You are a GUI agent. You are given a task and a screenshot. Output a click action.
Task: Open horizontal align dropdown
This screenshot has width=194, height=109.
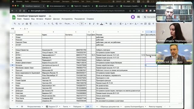click(121, 24)
